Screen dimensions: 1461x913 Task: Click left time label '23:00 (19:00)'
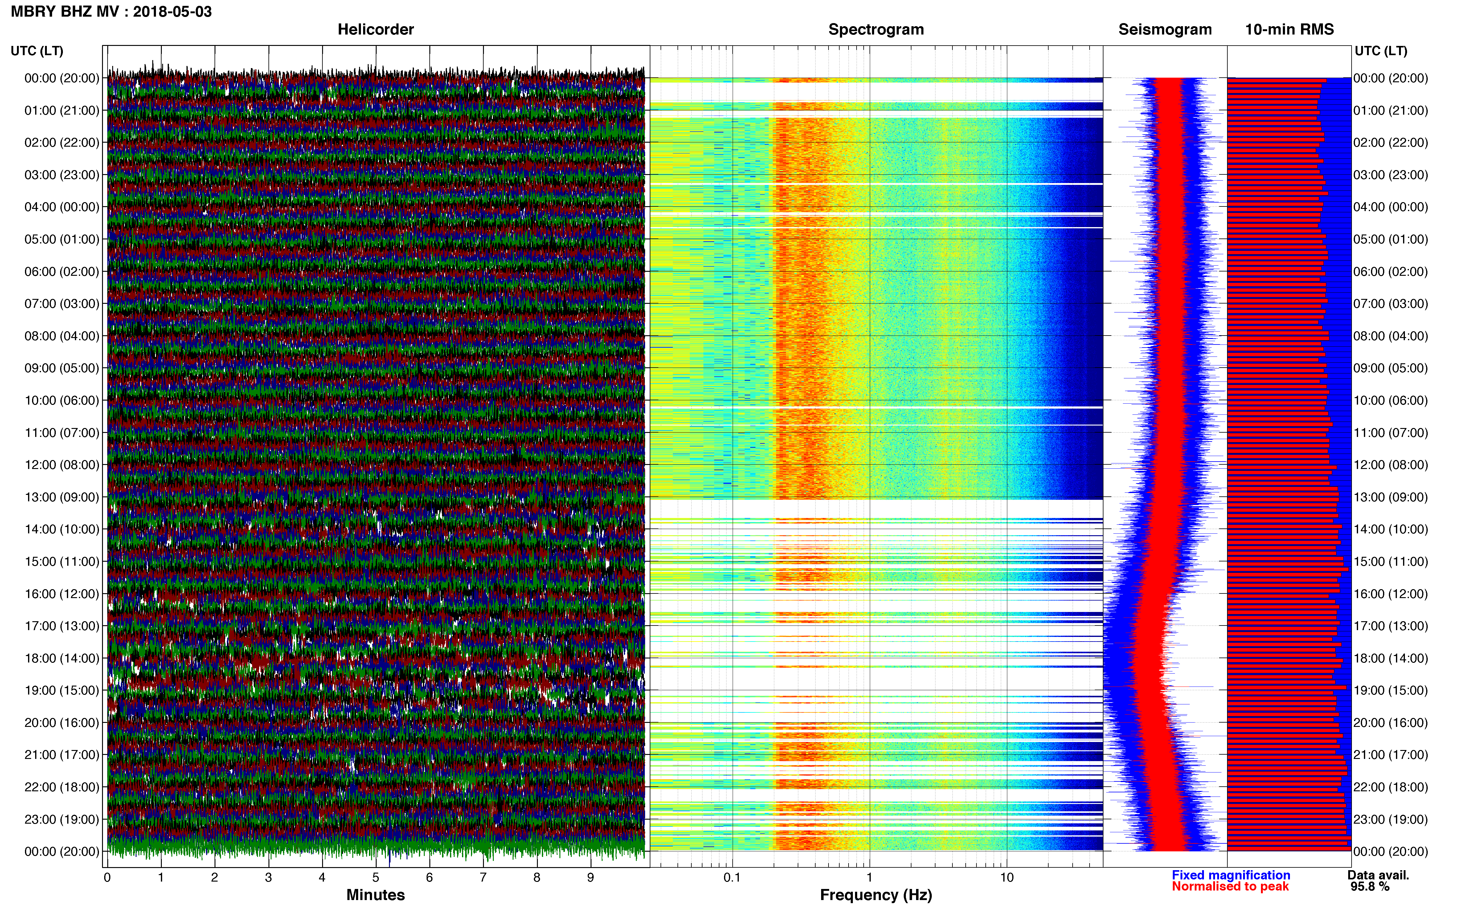(62, 819)
